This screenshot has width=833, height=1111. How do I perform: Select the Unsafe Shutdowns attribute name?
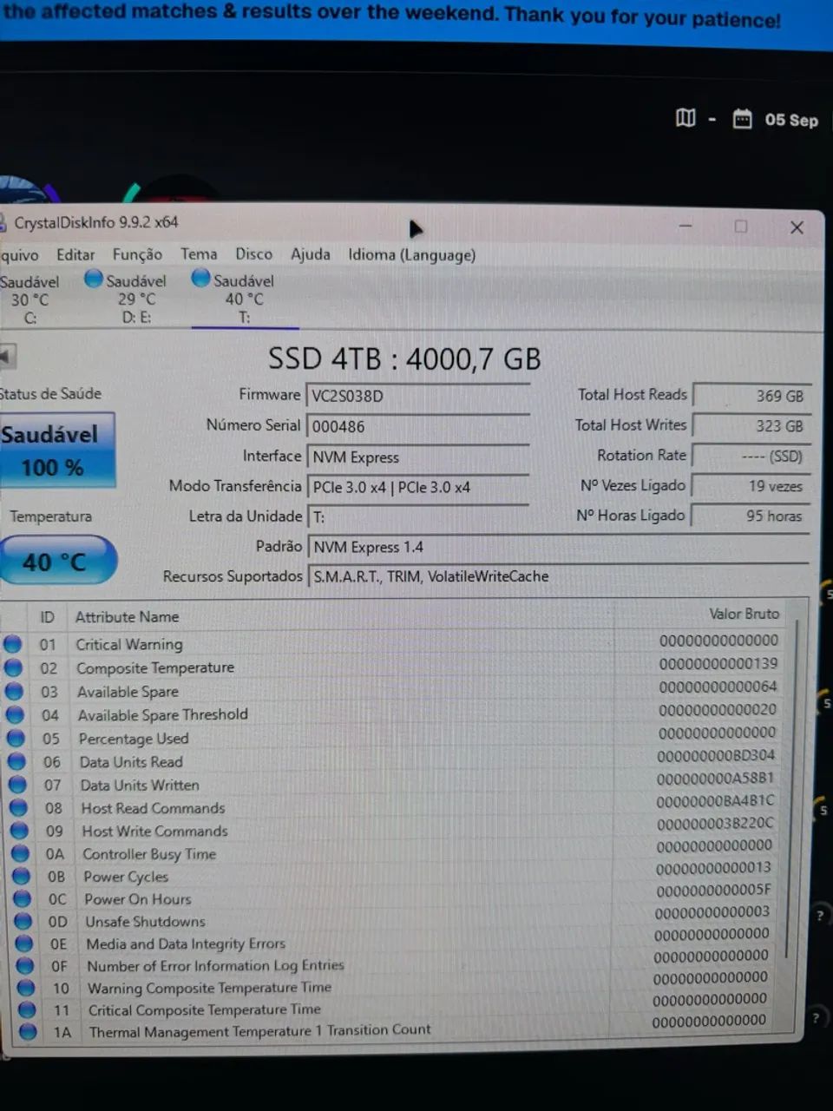[x=146, y=922]
